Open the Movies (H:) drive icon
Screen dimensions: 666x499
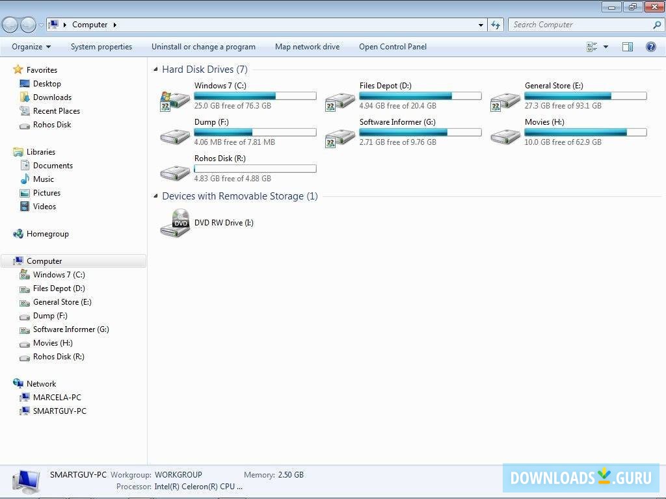point(505,136)
